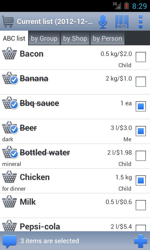This screenshot has height=250, width=150.
Task: Switch to the by Shop tab
Action: (75, 38)
